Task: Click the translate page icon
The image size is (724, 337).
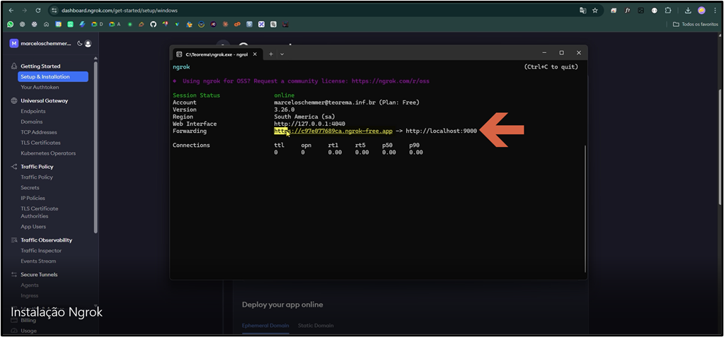Action: (x=582, y=10)
